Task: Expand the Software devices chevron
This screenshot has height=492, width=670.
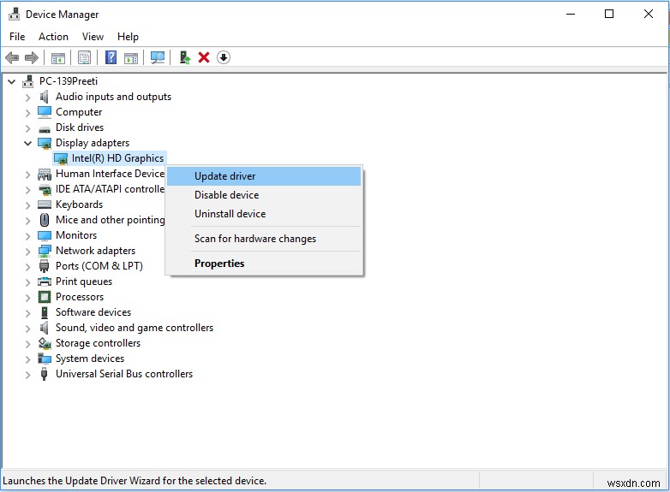Action: [x=27, y=313]
